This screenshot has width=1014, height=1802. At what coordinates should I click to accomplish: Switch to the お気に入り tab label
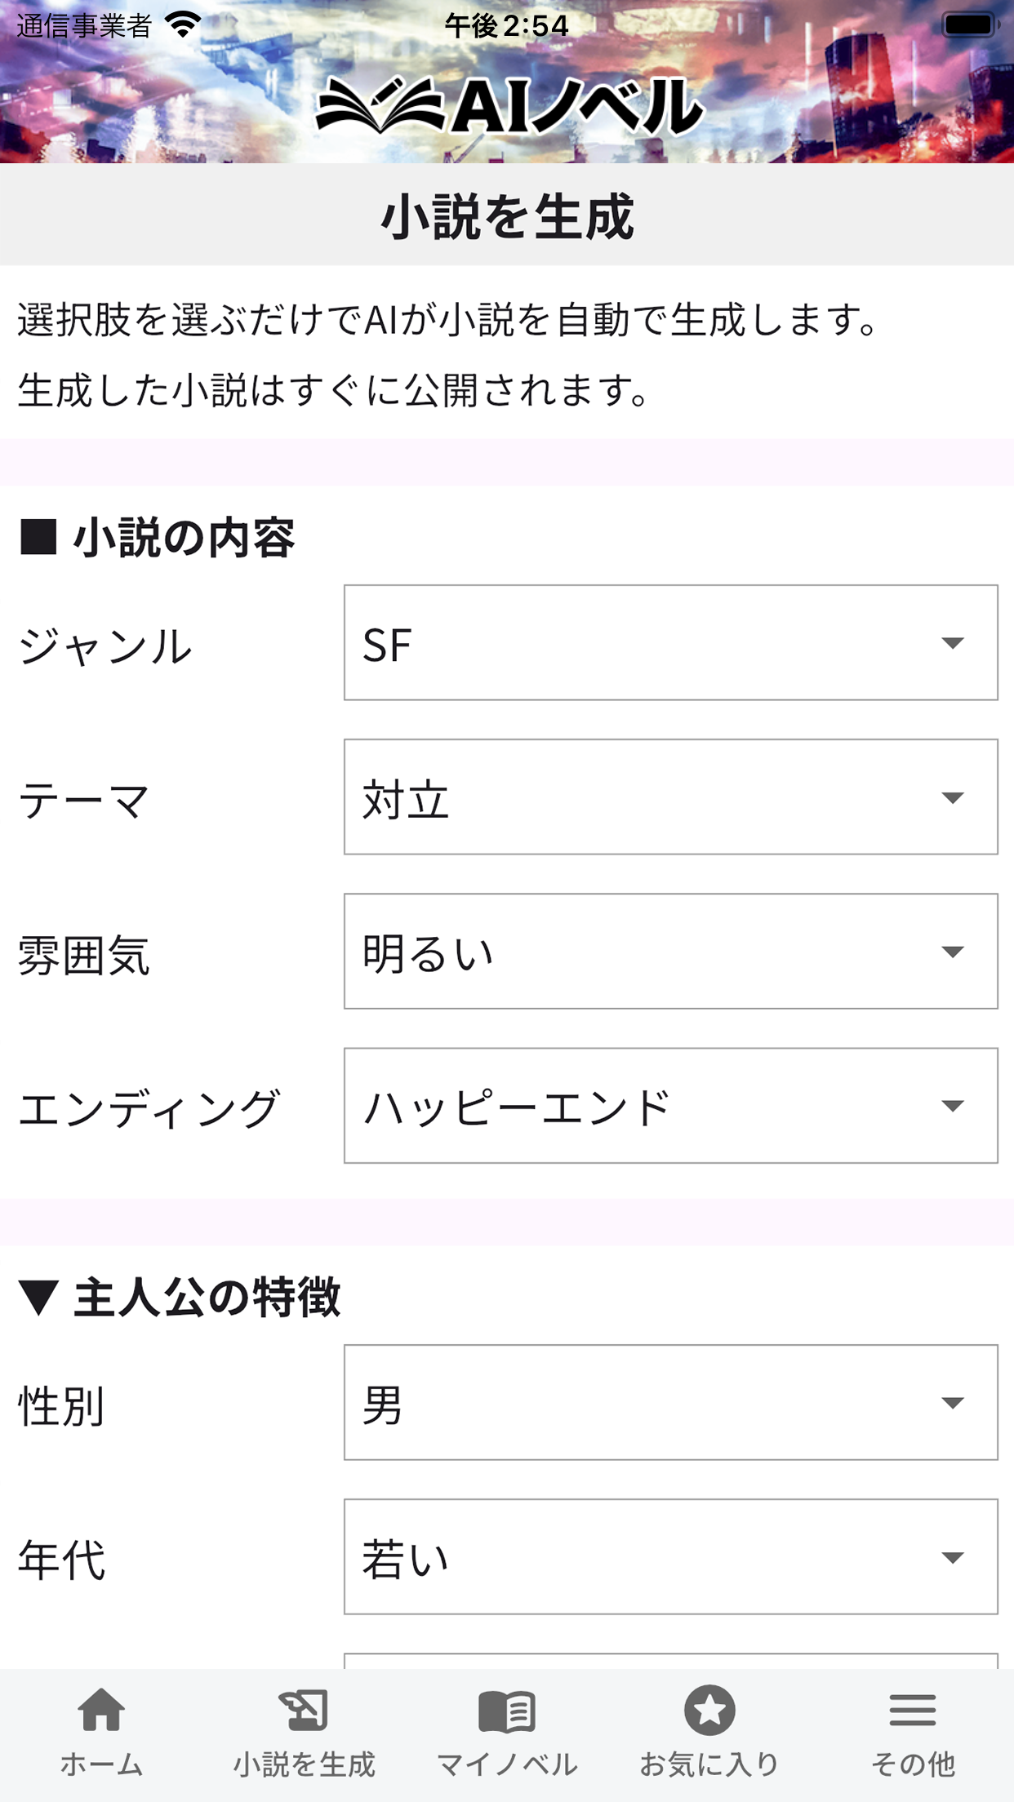tap(709, 1764)
